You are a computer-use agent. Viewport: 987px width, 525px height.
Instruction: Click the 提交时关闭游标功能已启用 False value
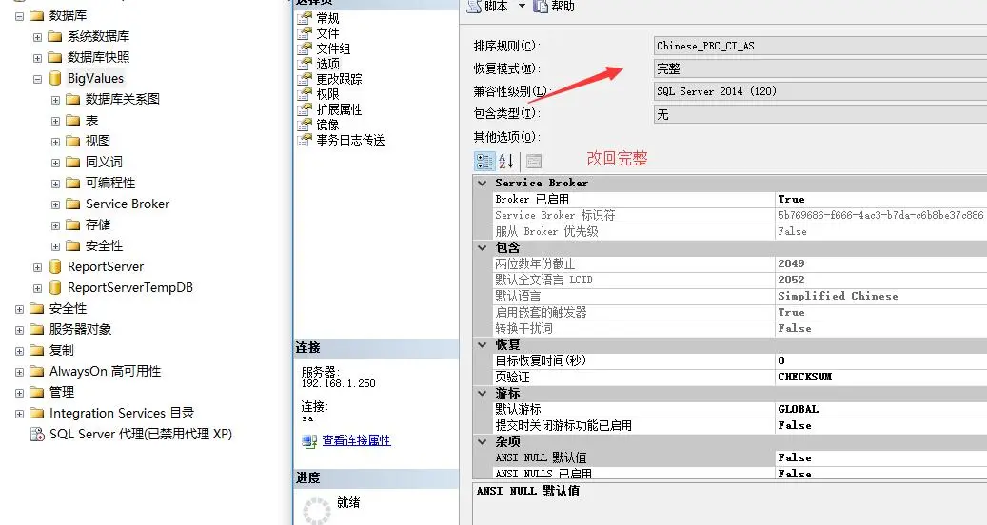[795, 426]
